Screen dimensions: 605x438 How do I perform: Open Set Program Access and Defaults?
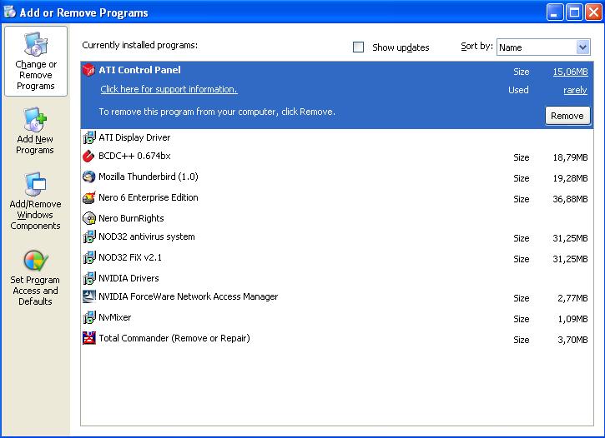35,278
